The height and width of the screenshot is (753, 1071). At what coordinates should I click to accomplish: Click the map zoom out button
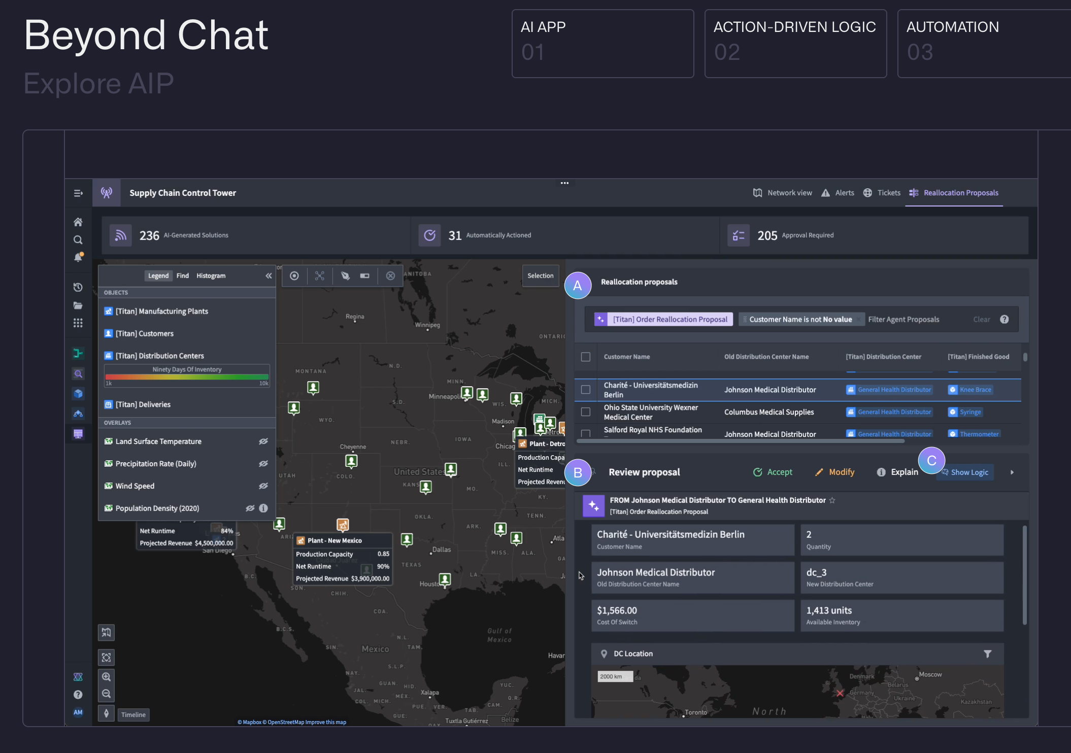106,694
